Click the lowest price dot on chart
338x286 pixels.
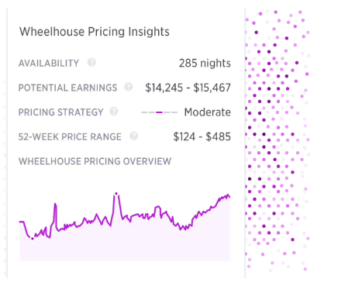pyautogui.click(x=33, y=239)
